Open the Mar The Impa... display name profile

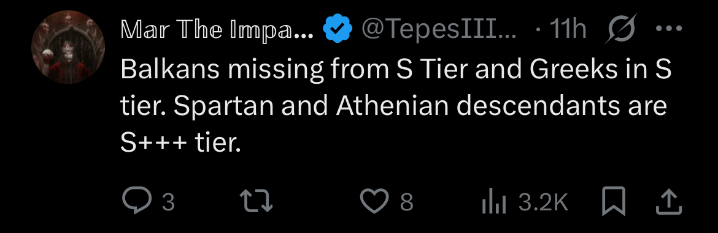pyautogui.click(x=217, y=29)
